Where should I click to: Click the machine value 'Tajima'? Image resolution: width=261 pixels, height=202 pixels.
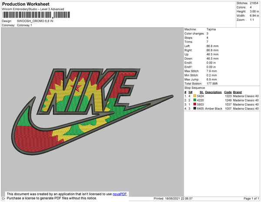click(x=211, y=29)
